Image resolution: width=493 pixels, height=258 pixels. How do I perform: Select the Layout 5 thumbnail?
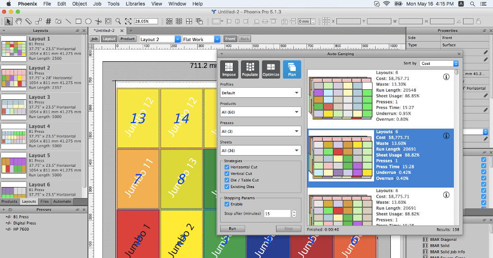14,165
